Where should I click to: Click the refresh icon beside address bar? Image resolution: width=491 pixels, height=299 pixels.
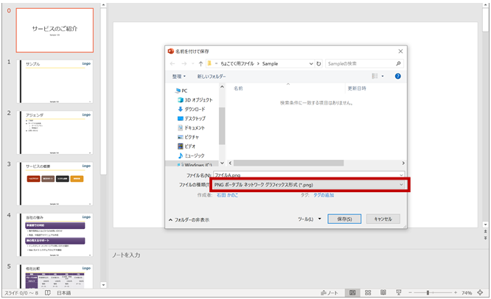[x=317, y=64]
